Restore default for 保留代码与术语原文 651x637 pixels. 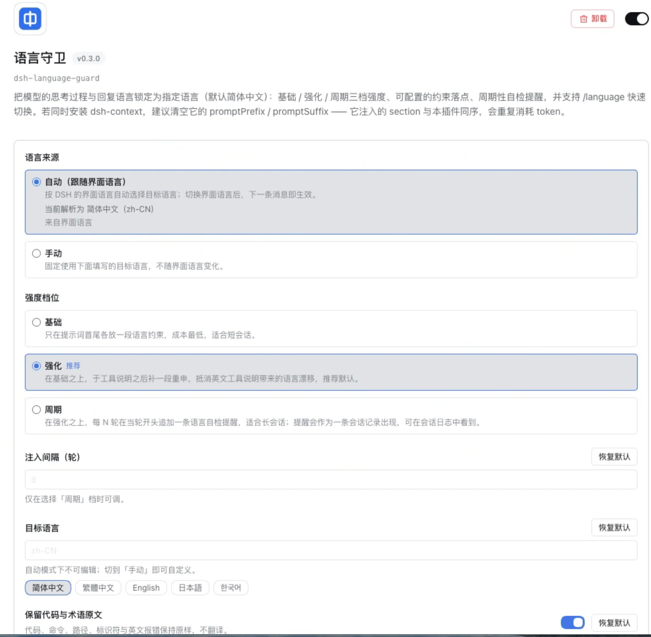pos(614,623)
